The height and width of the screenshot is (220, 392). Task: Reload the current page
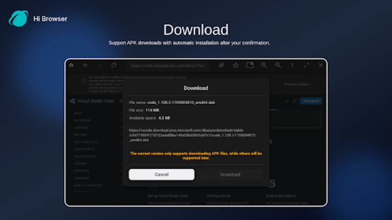pos(114,65)
